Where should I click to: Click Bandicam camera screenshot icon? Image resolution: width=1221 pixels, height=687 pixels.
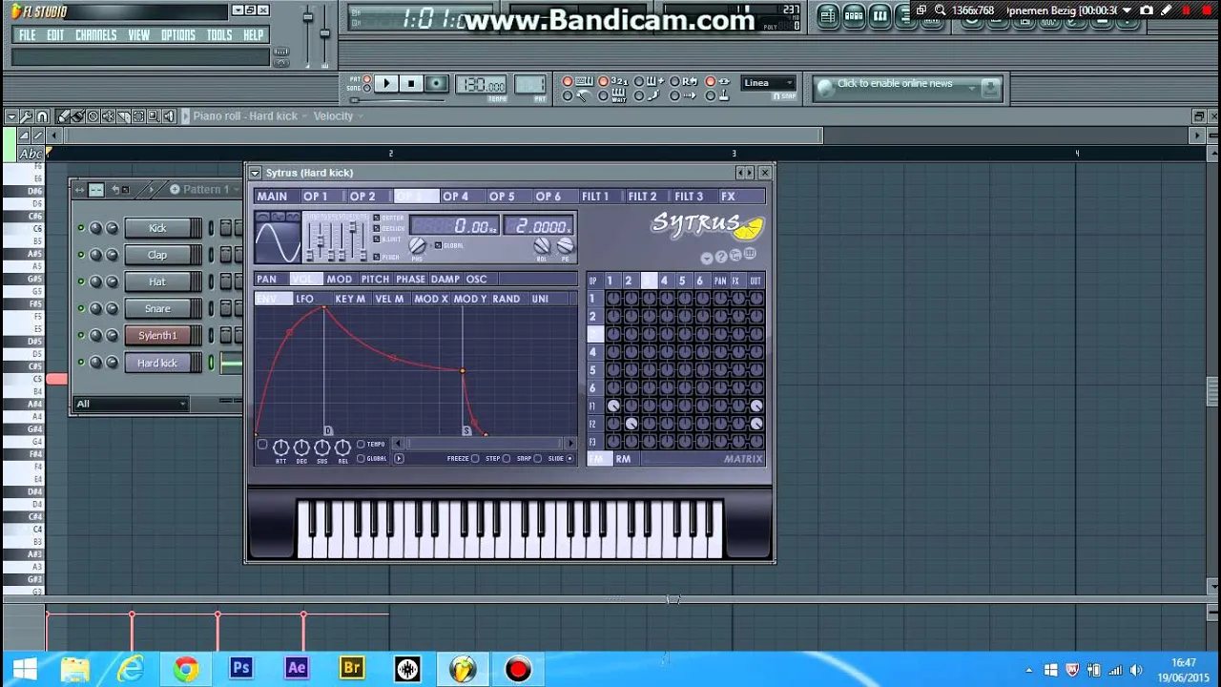[x=1146, y=10]
